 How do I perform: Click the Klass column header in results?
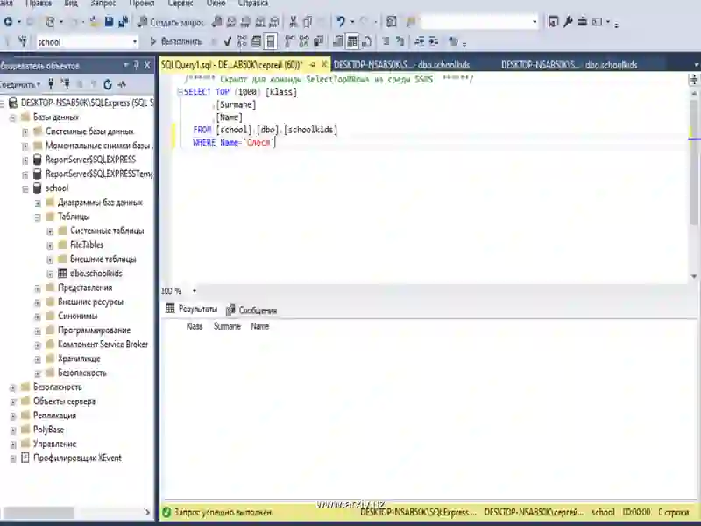click(x=195, y=326)
